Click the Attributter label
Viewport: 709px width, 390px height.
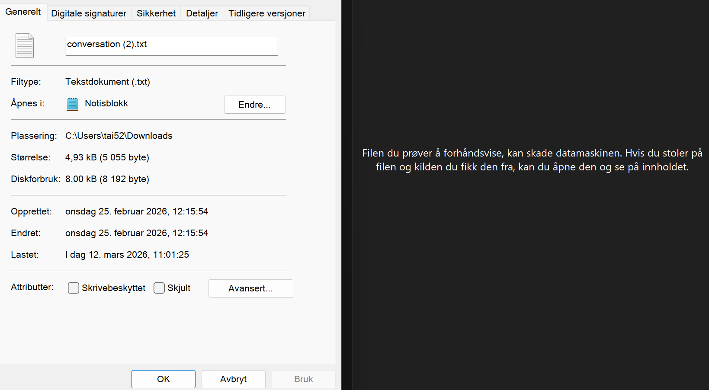tap(32, 287)
